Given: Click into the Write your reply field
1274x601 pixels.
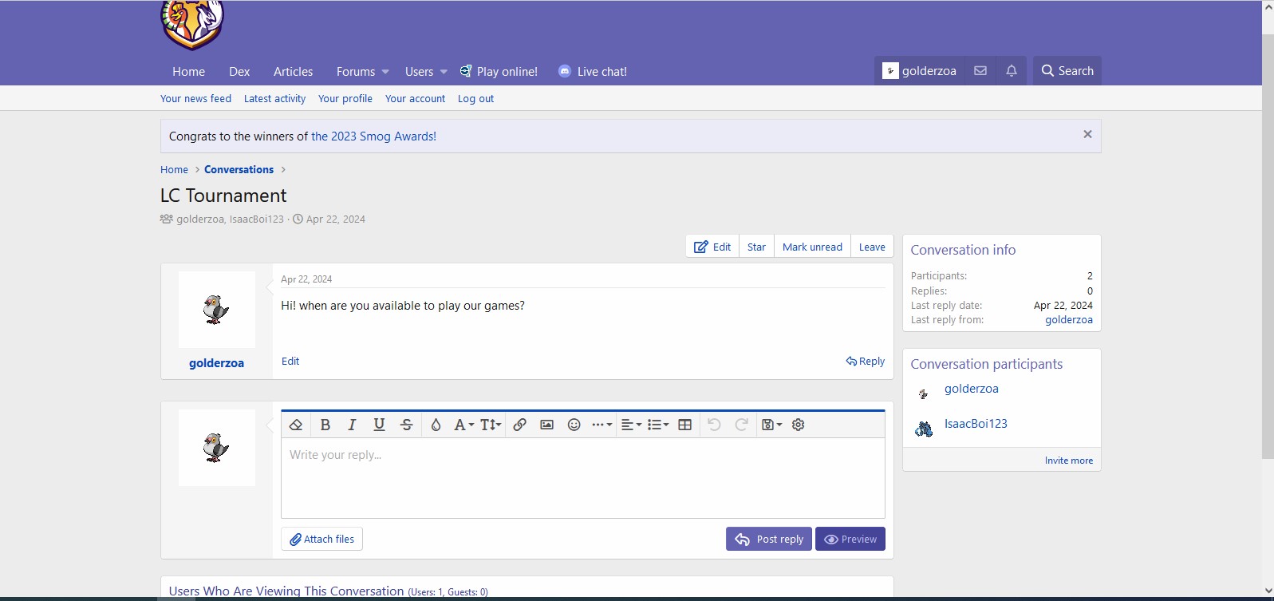Looking at the screenshot, I should coord(582,479).
